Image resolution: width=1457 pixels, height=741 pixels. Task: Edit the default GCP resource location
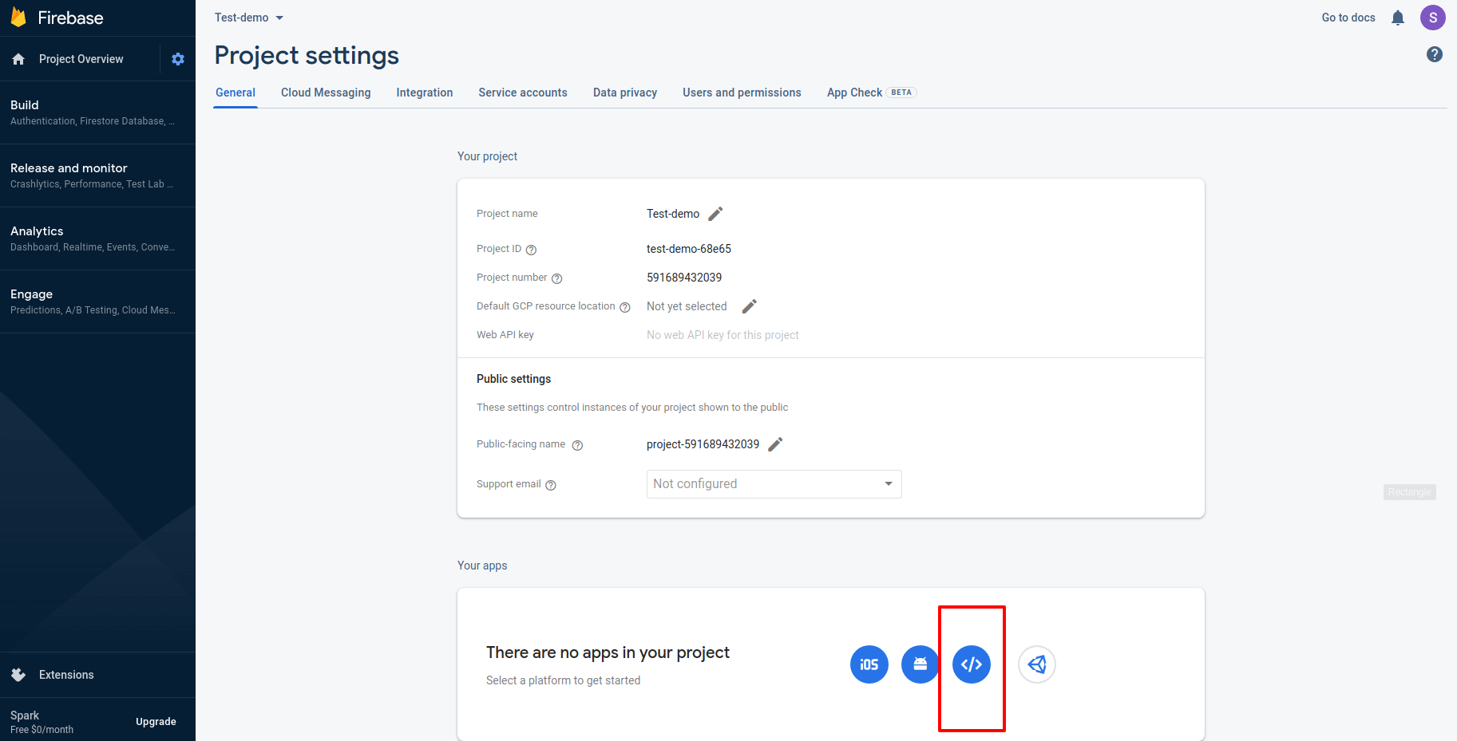click(x=749, y=306)
